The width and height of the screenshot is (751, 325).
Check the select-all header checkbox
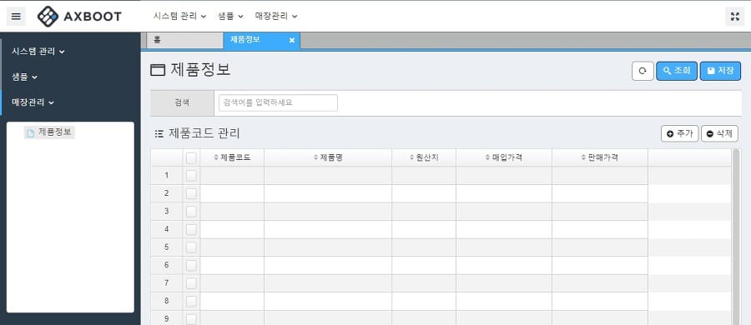(191, 158)
